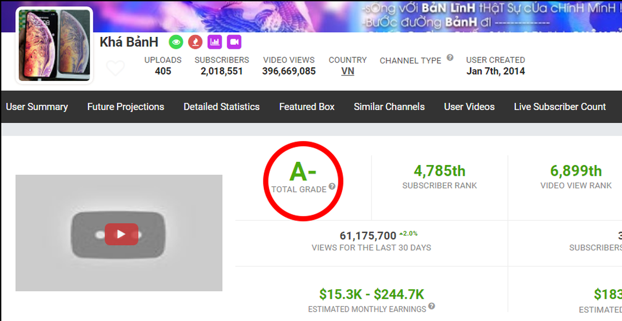This screenshot has width=622, height=321.
Task: Click the red flame icon beside channel name
Action: 195,42
